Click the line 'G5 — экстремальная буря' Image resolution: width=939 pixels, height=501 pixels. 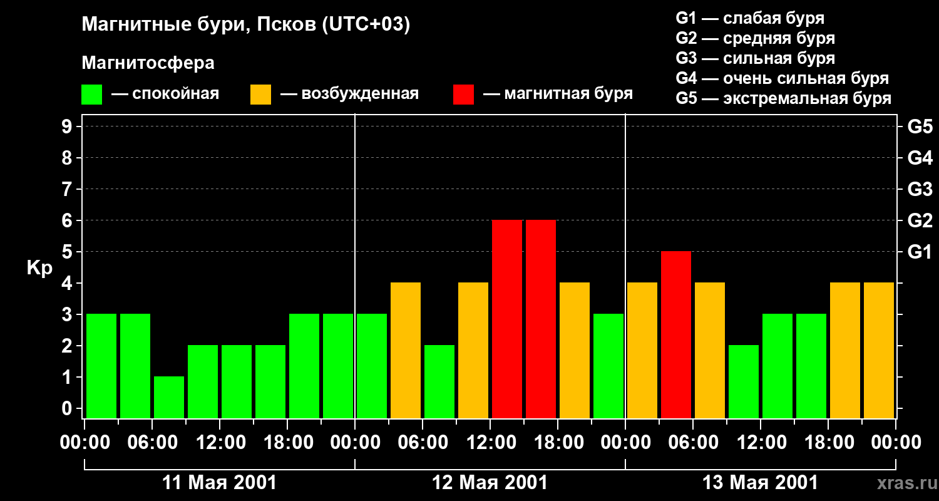[x=784, y=98]
